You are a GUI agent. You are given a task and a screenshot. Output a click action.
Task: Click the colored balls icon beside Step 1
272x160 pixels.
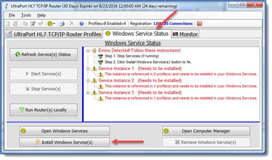tap(100, 56)
